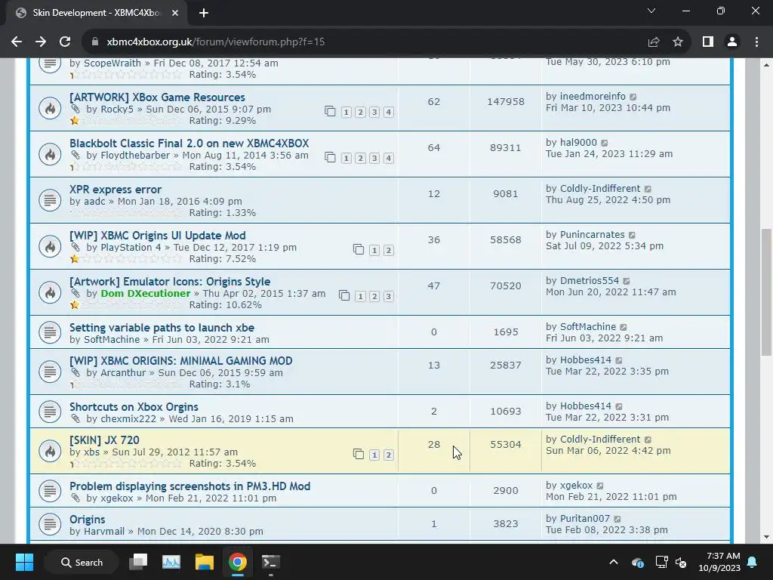View profile of Coldly-Indifferent in XPR row
This screenshot has height=580, width=773.
click(600, 188)
